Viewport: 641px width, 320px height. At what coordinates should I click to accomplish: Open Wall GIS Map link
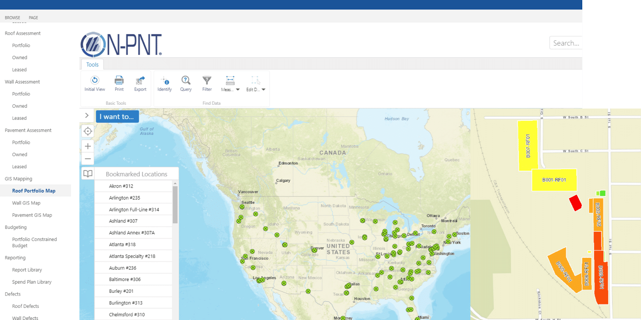[26, 203]
